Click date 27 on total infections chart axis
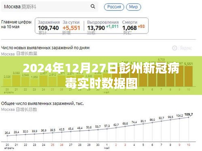202x151 pixels. coord(71,145)
